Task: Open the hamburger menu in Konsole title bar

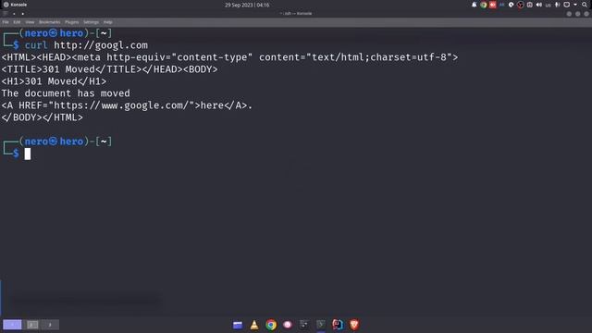Action: click(6, 14)
